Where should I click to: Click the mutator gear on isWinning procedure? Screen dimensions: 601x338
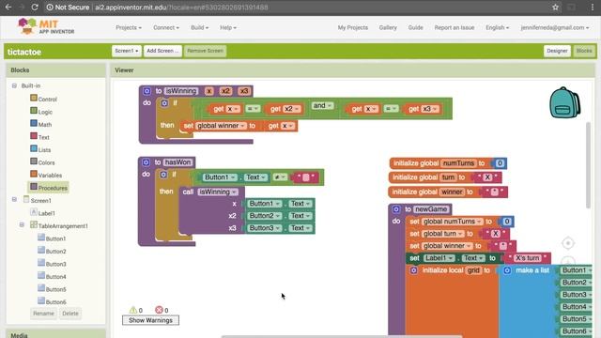click(x=146, y=91)
